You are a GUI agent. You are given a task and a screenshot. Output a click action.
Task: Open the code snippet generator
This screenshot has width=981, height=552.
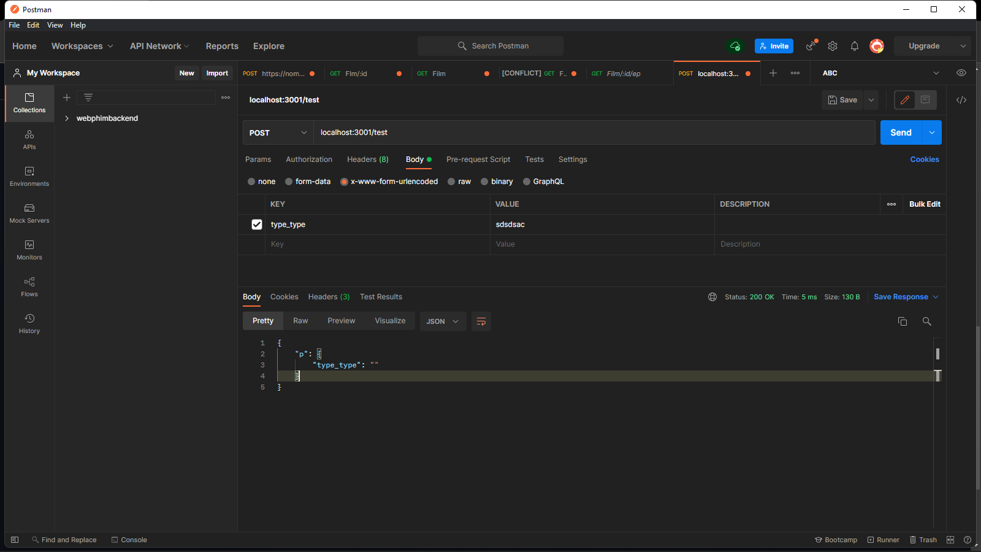click(961, 99)
